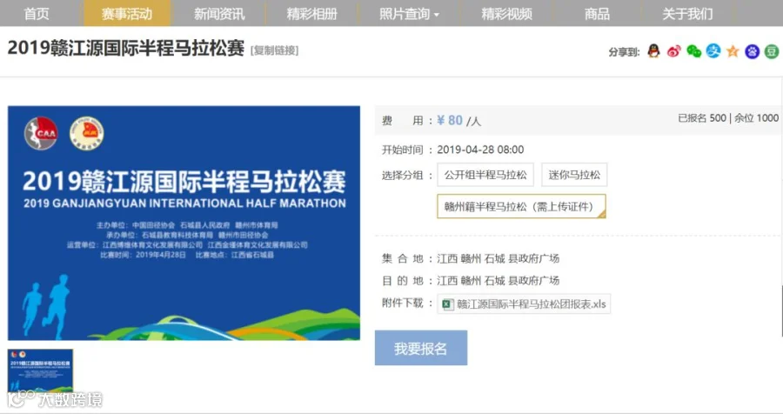This screenshot has width=783, height=414.
Task: Open 新闻资讯 in the navigation bar
Action: point(219,14)
